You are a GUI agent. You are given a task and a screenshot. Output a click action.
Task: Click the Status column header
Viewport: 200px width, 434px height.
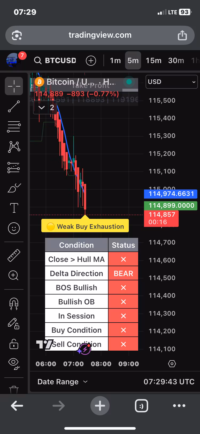pos(123,245)
